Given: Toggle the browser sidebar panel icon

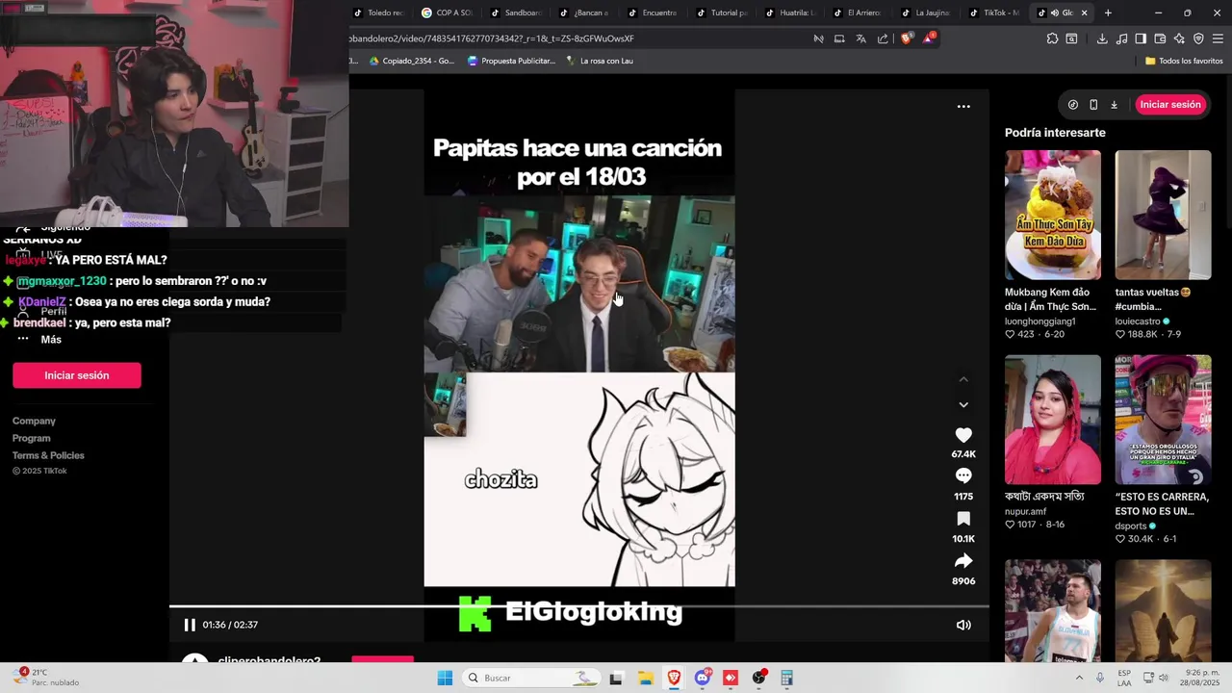Looking at the screenshot, I should [1141, 38].
